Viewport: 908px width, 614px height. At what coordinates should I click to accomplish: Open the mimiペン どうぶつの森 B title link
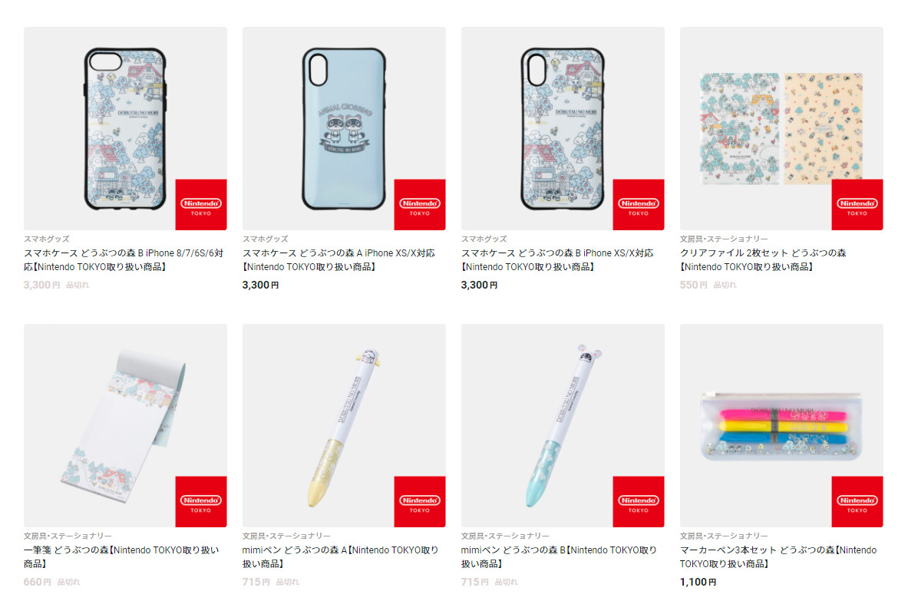[559, 556]
